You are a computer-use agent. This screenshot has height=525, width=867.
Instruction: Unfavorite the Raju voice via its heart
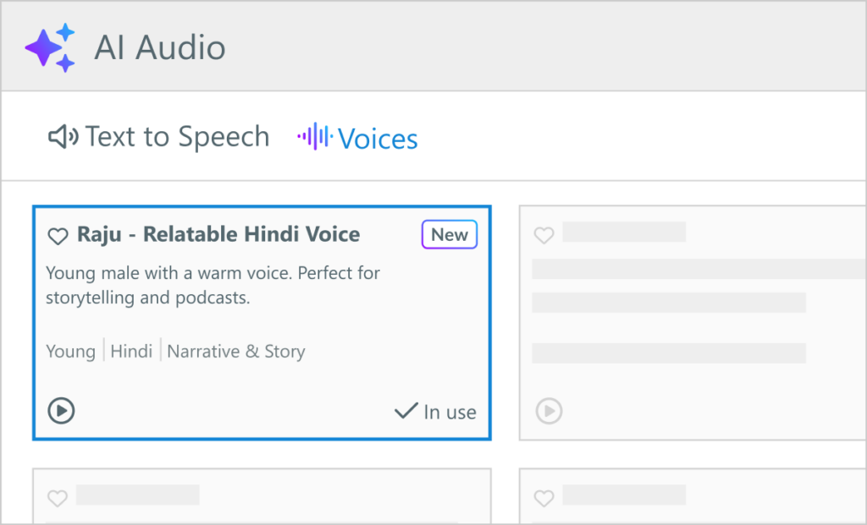(58, 236)
